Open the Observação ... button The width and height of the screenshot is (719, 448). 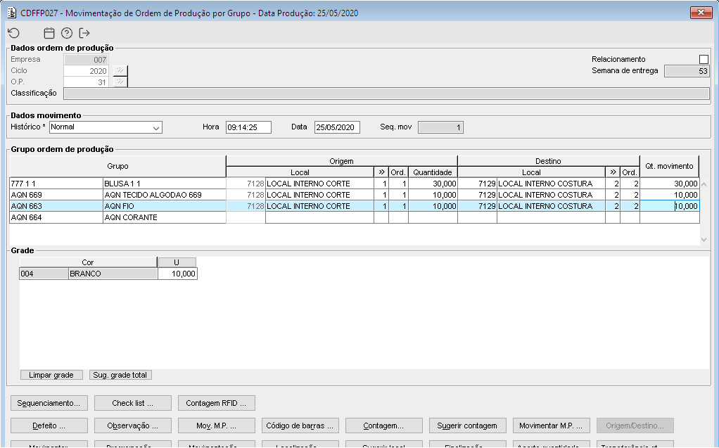pyautogui.click(x=133, y=426)
